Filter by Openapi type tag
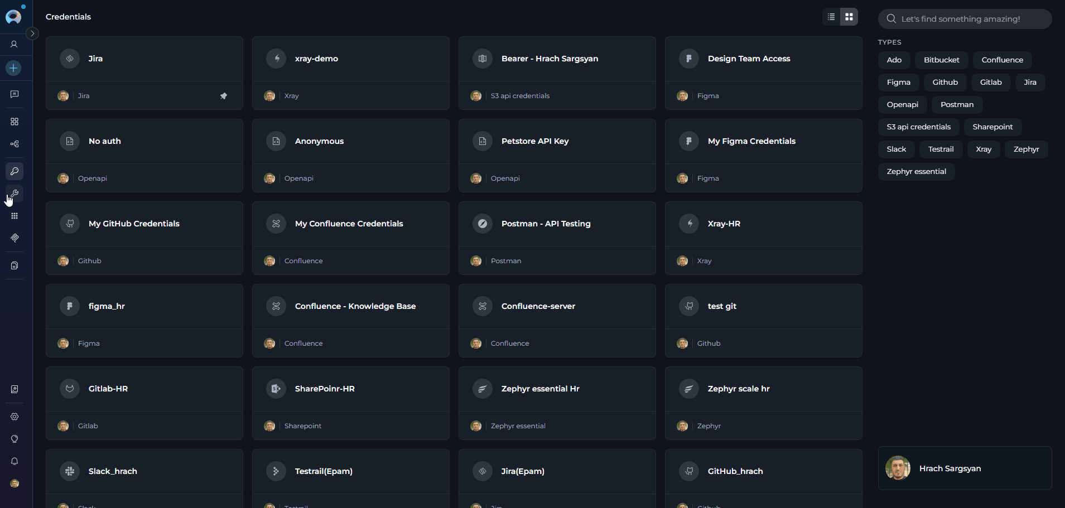1065x508 pixels. [x=903, y=104]
